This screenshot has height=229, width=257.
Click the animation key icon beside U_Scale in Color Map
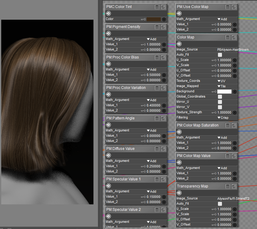tap(214, 60)
